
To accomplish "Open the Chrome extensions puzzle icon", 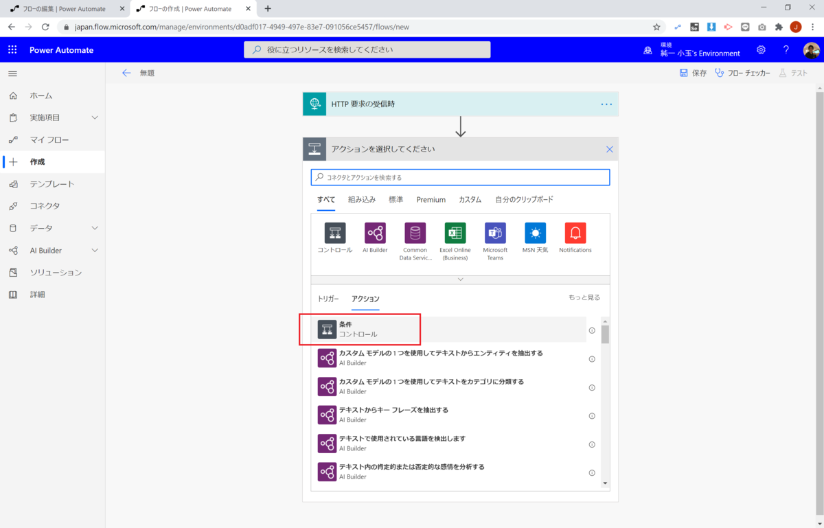I will coord(779,27).
